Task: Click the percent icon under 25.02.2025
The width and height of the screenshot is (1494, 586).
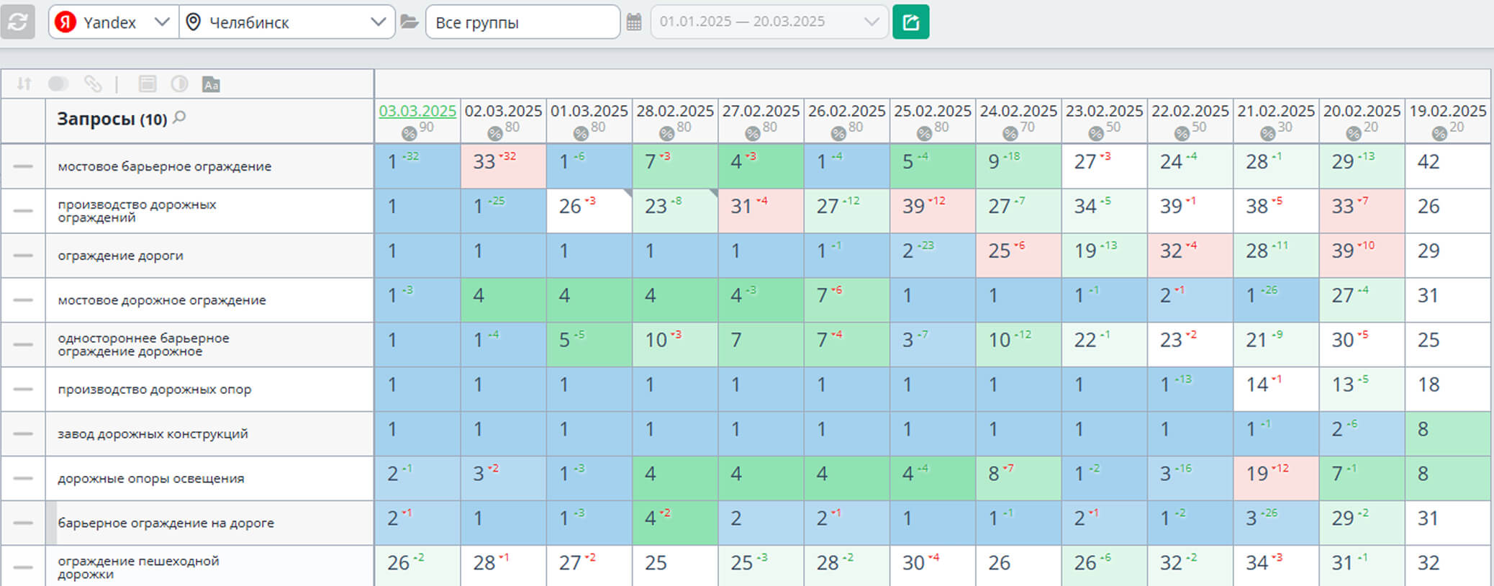Action: pos(924,133)
